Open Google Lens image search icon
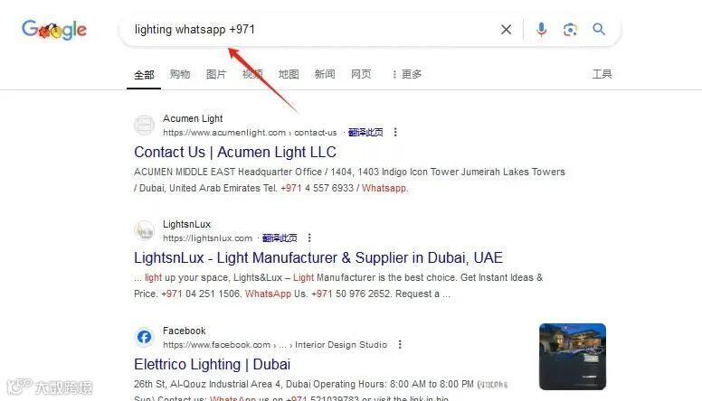The image size is (702, 401). coord(570,30)
